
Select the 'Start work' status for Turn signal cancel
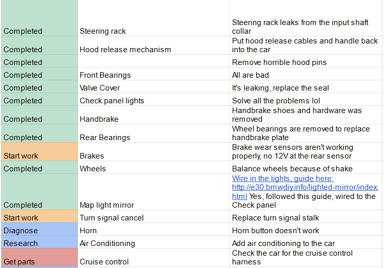21,218
